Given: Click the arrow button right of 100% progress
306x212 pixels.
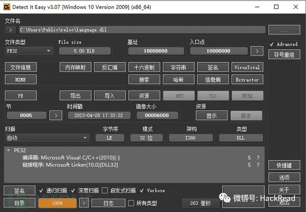Looking at the screenshot, I should 84,203.
